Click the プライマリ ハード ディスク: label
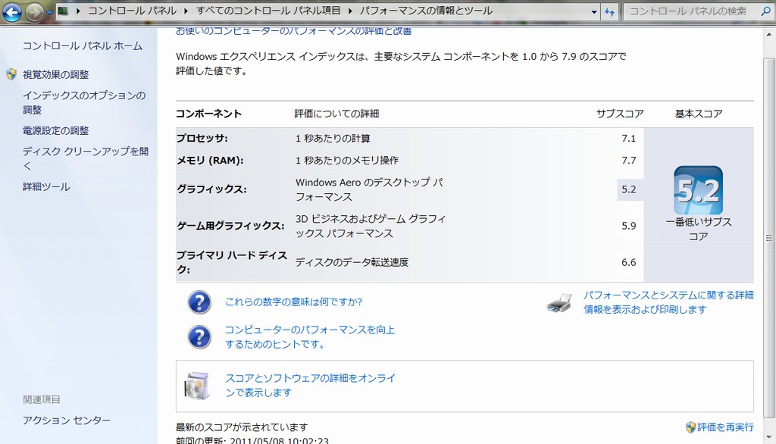The image size is (776, 444). pyautogui.click(x=232, y=262)
